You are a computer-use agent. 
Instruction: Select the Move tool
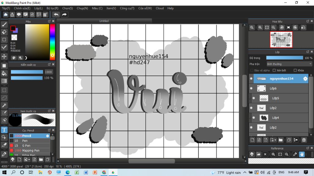(x=4, y=57)
